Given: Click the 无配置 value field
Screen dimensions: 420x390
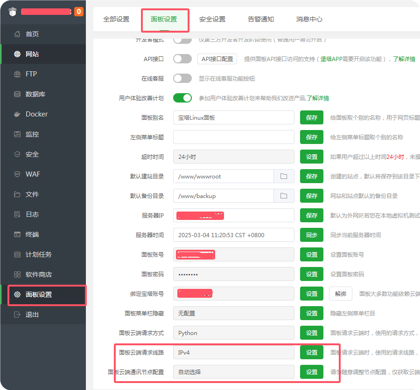Looking at the screenshot, I should point(234,313).
